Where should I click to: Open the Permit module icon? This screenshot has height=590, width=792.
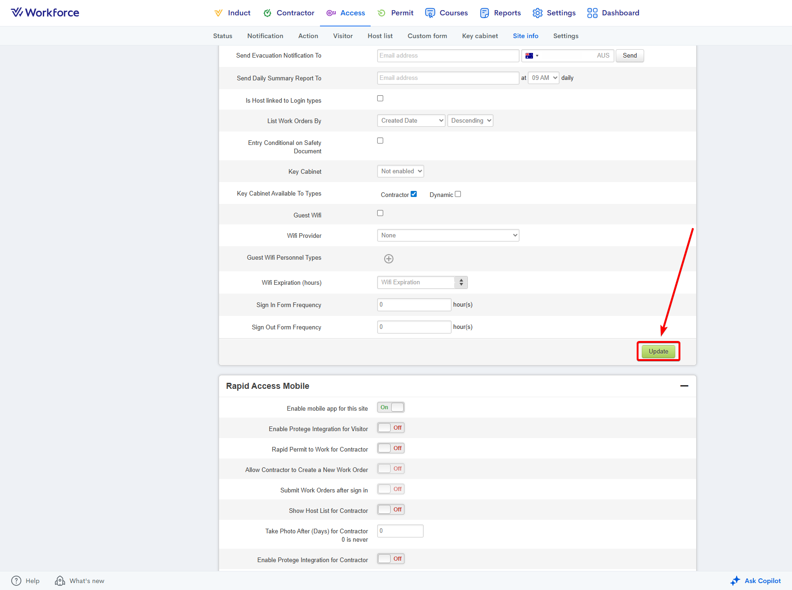point(381,13)
